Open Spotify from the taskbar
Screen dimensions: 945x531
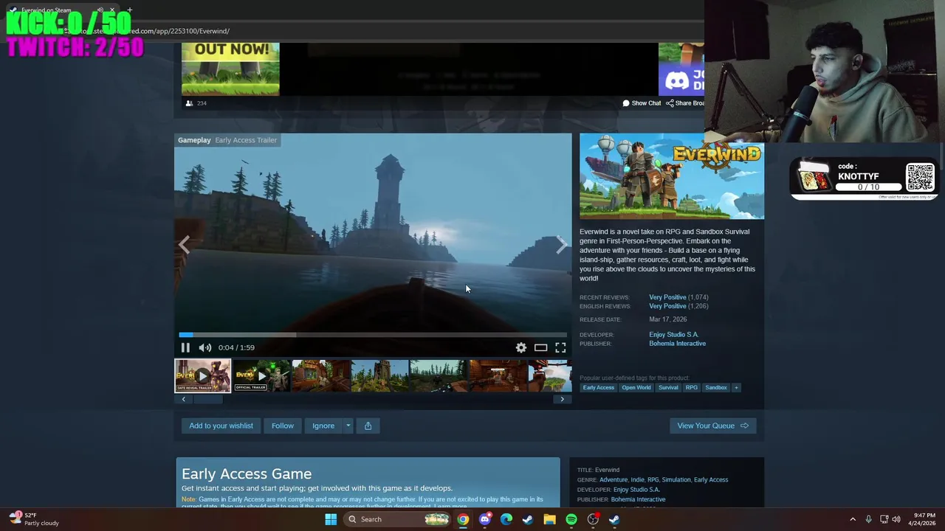[571, 519]
